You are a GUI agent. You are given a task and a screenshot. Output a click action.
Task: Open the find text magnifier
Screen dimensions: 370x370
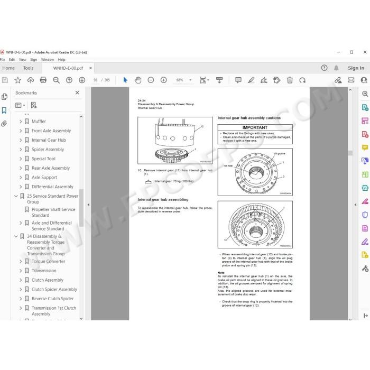click(56, 80)
